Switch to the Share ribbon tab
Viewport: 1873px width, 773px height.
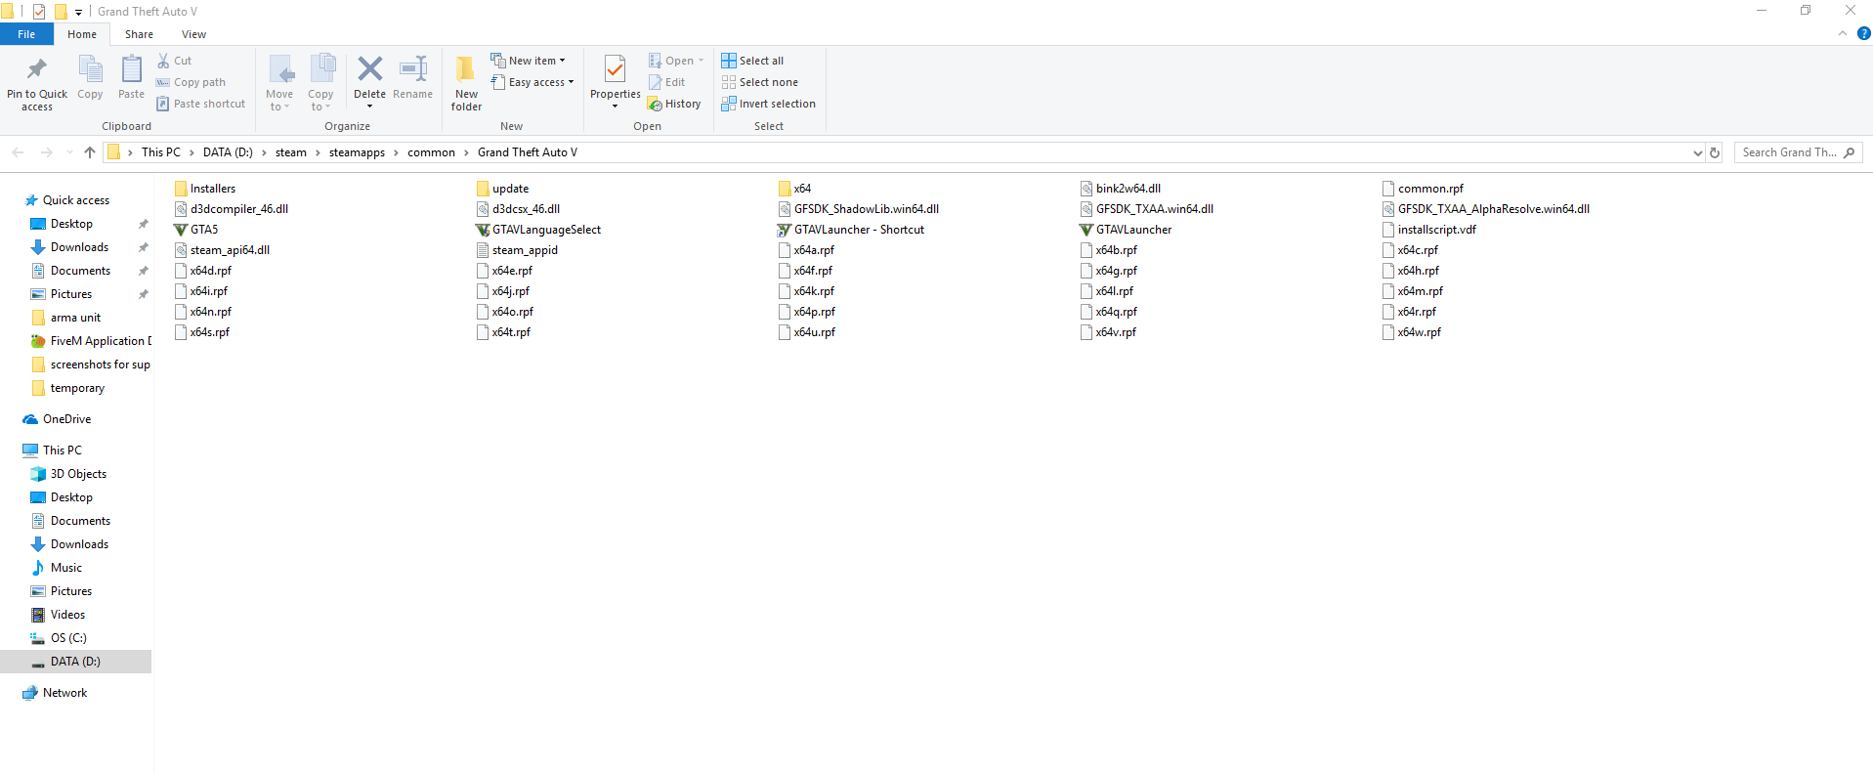[x=139, y=34]
